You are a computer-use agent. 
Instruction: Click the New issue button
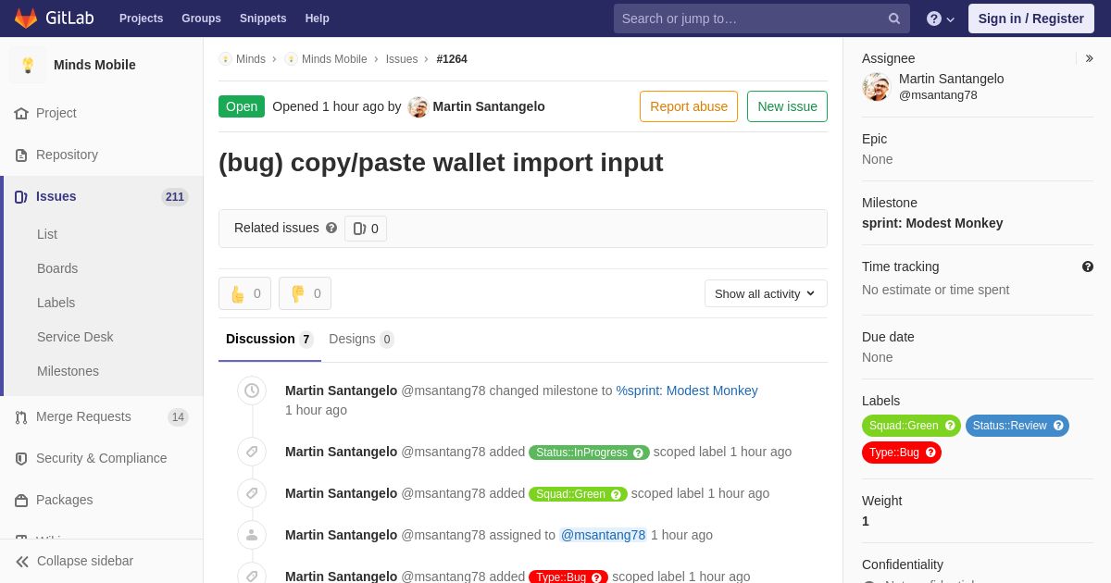pyautogui.click(x=787, y=106)
